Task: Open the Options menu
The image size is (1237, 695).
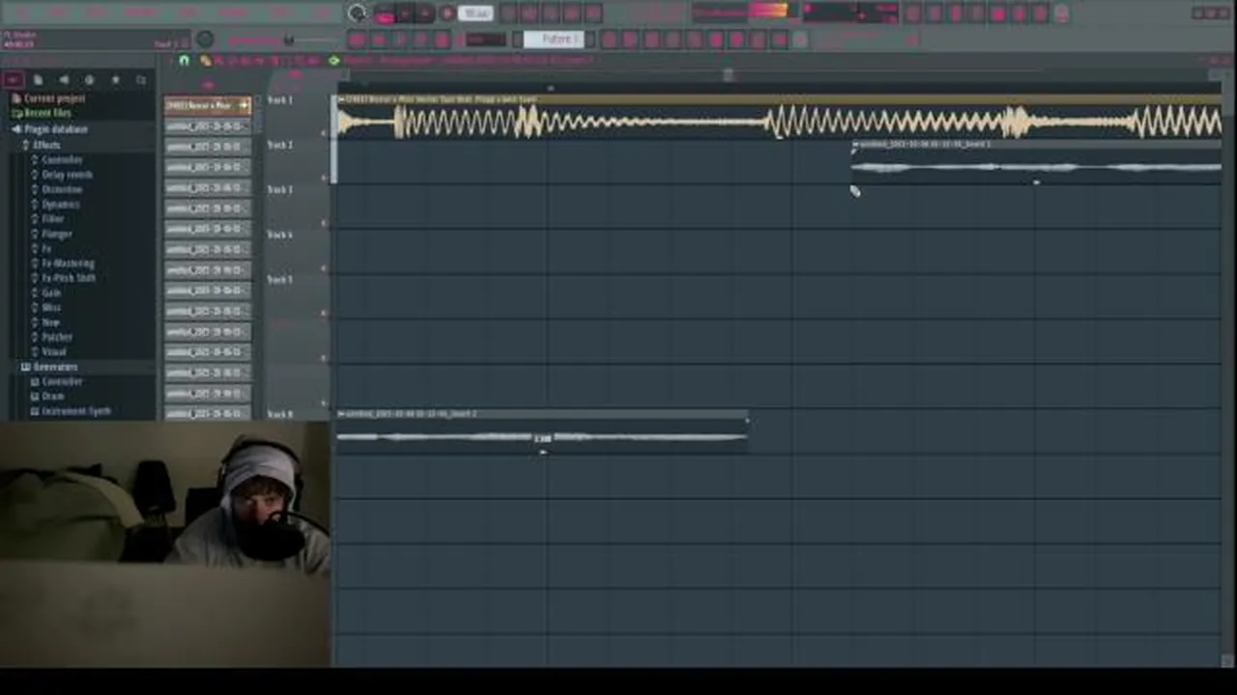Action: [x=233, y=13]
